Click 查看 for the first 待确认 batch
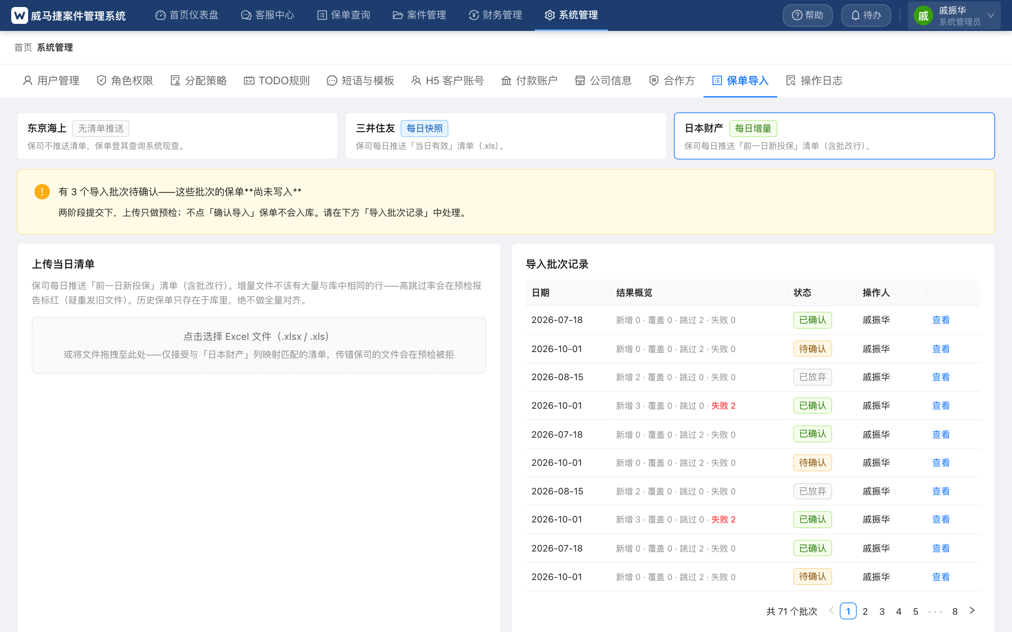 coord(941,349)
